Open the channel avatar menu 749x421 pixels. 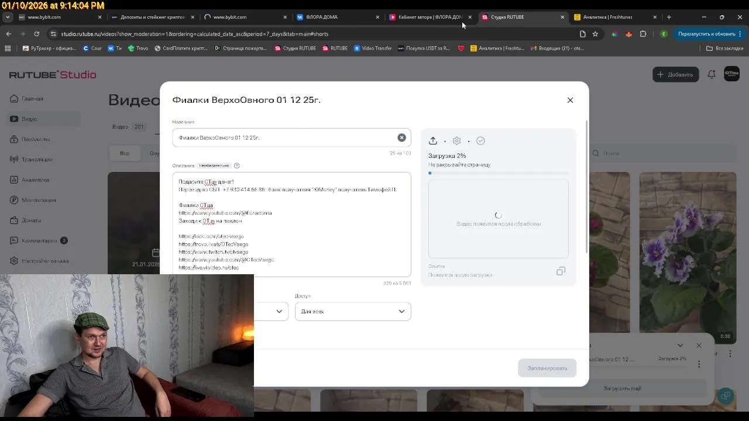[731, 74]
